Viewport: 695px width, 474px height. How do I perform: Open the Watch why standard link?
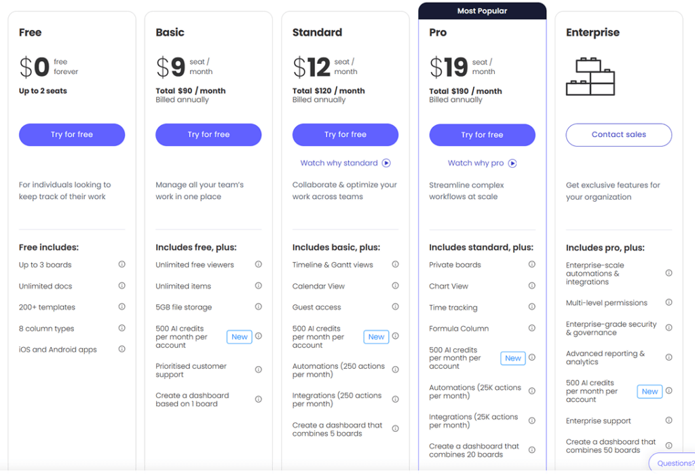click(x=339, y=163)
